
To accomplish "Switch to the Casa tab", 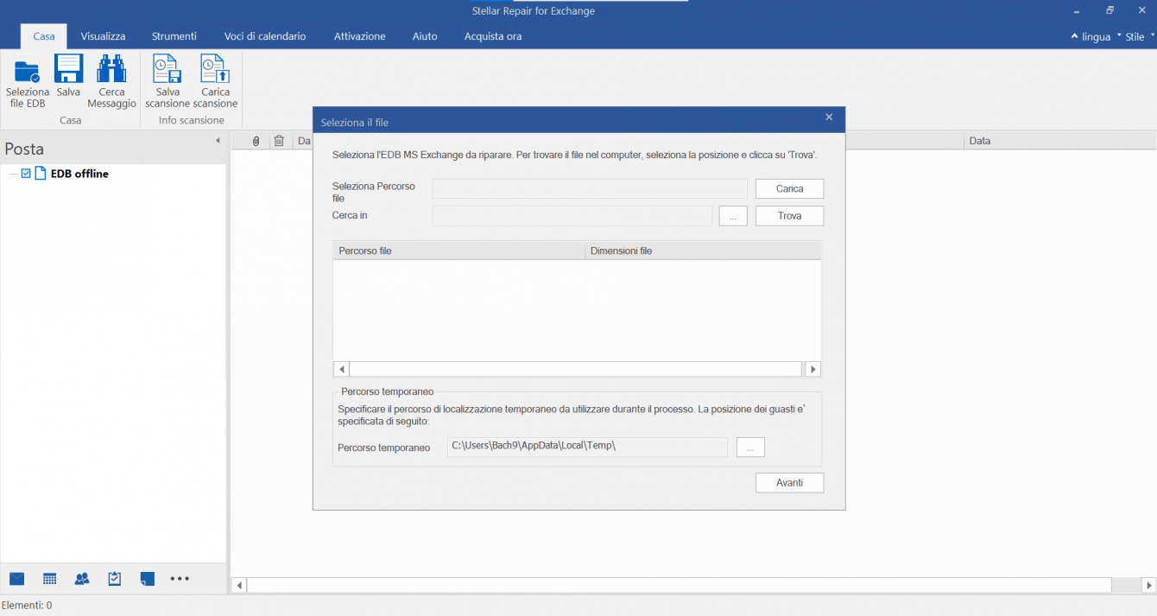I will [x=44, y=36].
